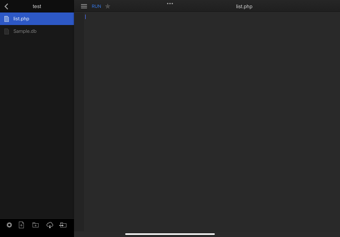Viewport: 340px width, 237px height.
Task: Click the editor line-number gutter
Action: [79, 114]
